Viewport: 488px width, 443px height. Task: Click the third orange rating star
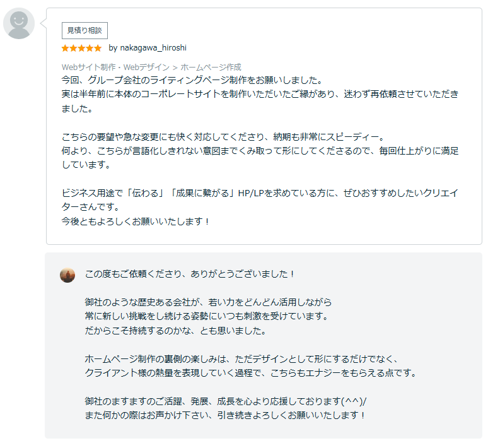click(81, 48)
